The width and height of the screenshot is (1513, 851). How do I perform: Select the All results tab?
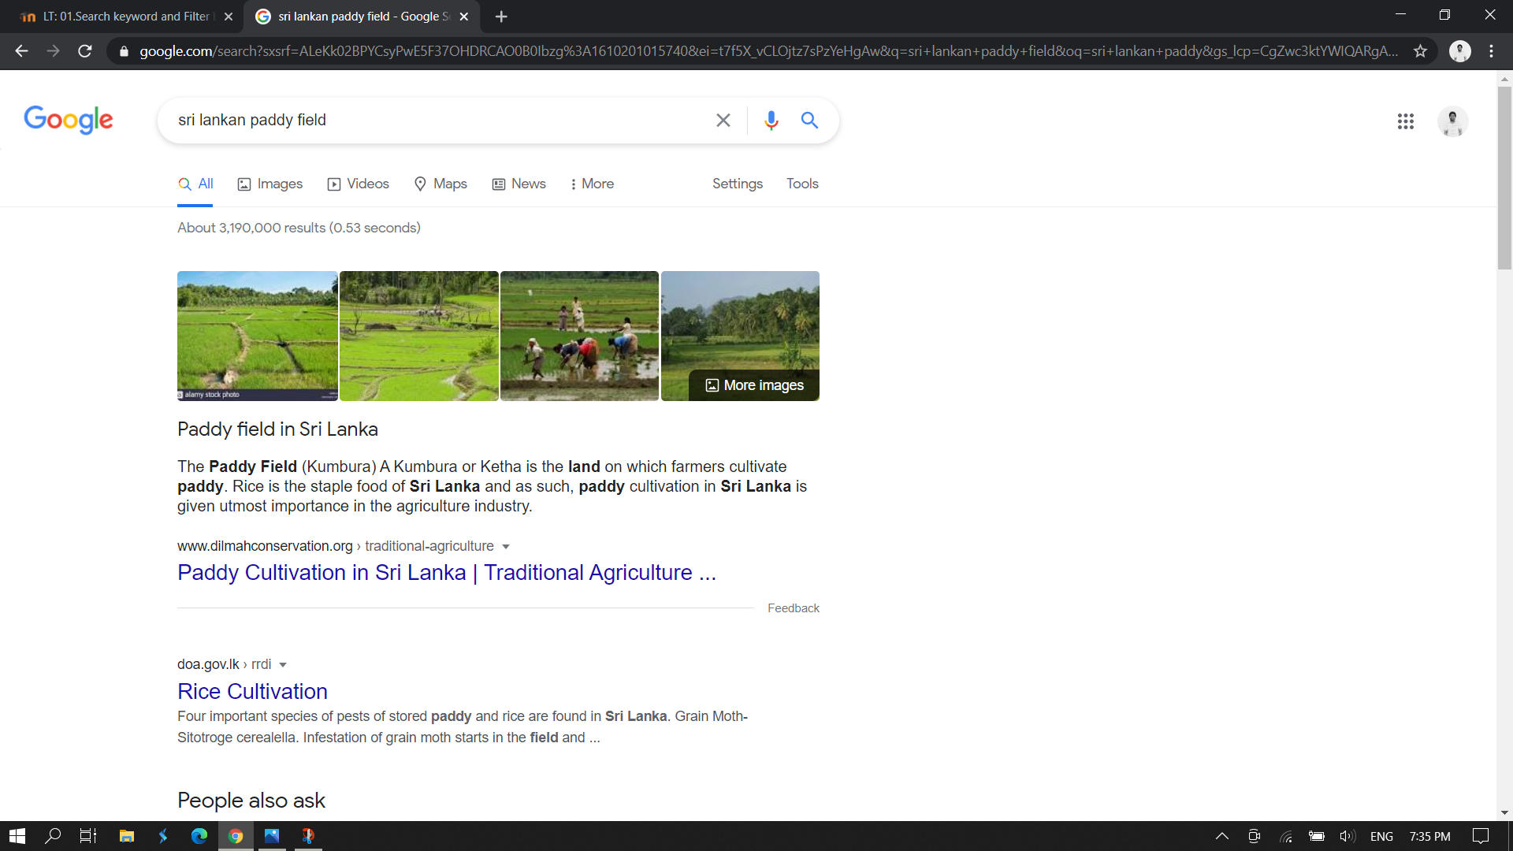pyautogui.click(x=195, y=184)
